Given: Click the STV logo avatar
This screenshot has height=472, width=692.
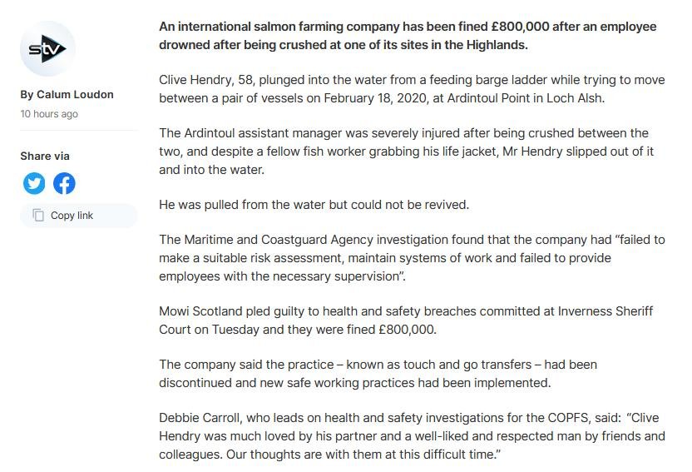Looking at the screenshot, I should point(47,50).
